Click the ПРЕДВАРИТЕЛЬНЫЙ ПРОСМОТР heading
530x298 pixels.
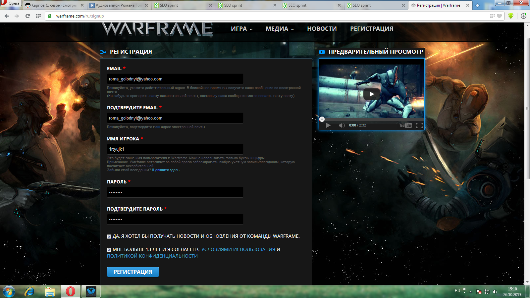click(376, 52)
